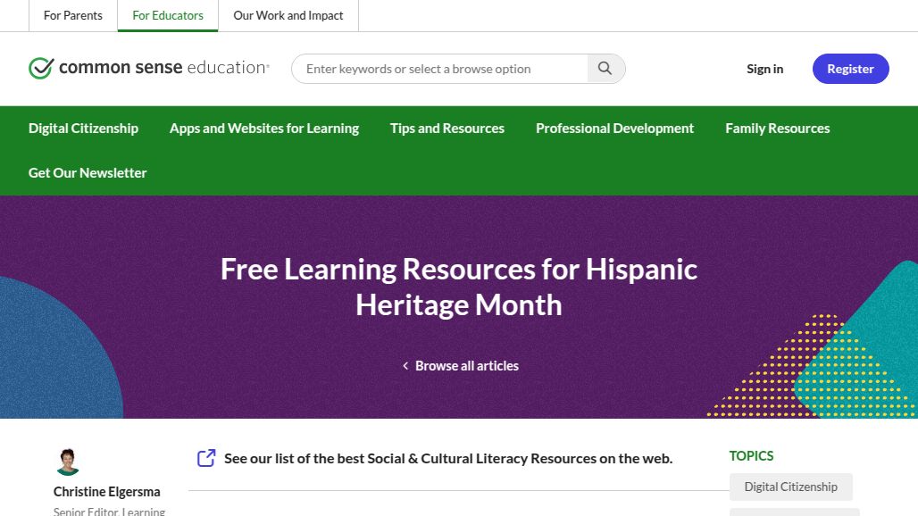Click the Common Sense checkmark logo
Screen dimensions: 918x516
point(41,68)
